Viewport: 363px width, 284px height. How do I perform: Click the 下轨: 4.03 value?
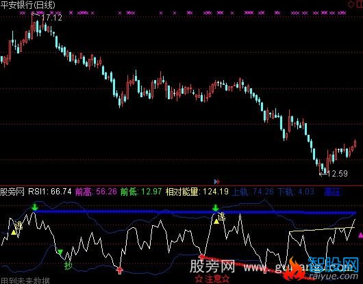296,192
